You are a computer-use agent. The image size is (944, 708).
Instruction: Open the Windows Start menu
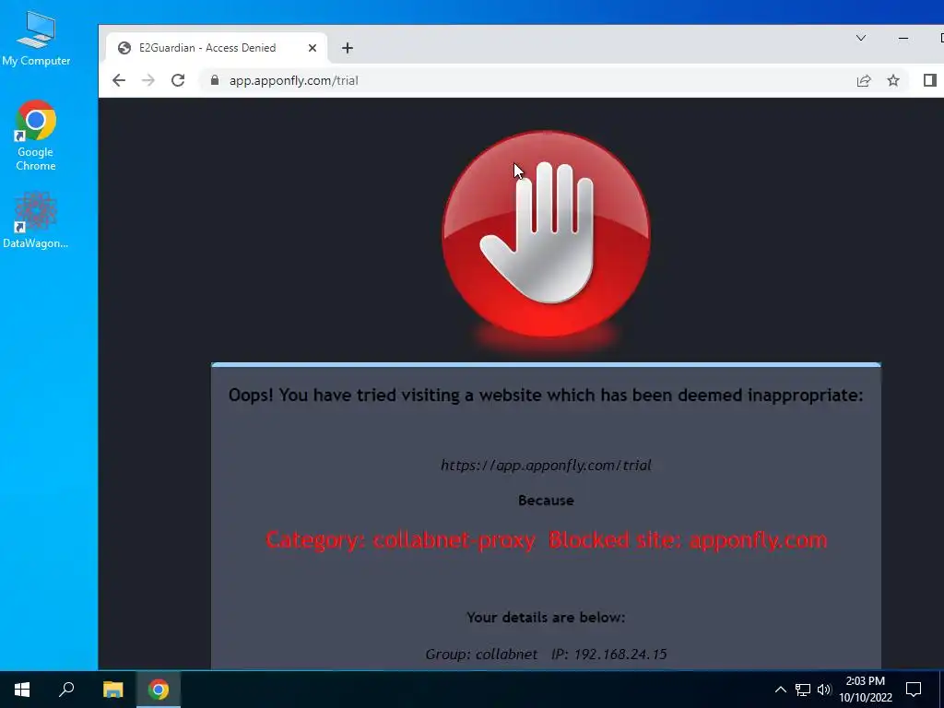pyautogui.click(x=22, y=690)
